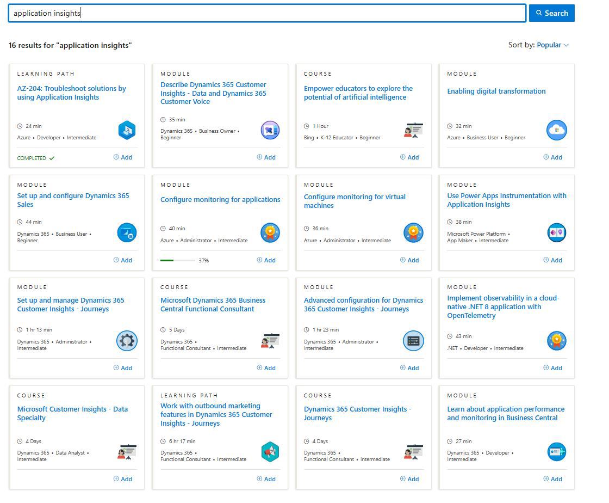Open AZ-204 Troubleshoot solutions by using Application Insights
Screen dimensions: 609x503
[71, 93]
